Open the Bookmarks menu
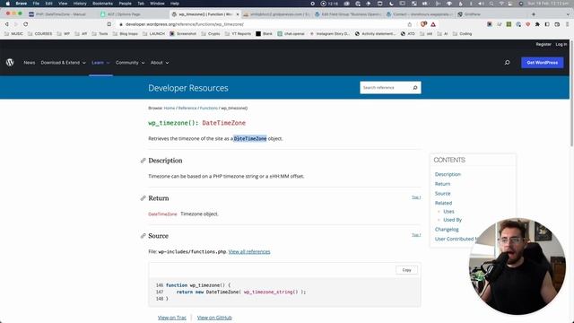Image resolution: width=574 pixels, height=323 pixels. [x=102, y=4]
